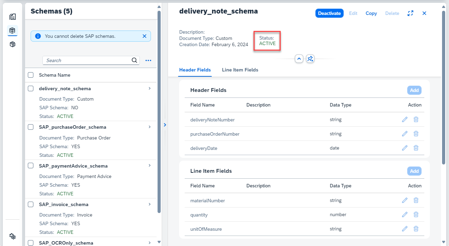
Task: Click the schema list scroll-down arrow
Action: [x=159, y=242]
